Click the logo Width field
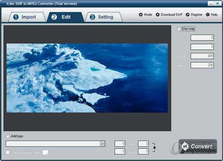Viewport: 223px width, 161px height. [x=144, y=144]
